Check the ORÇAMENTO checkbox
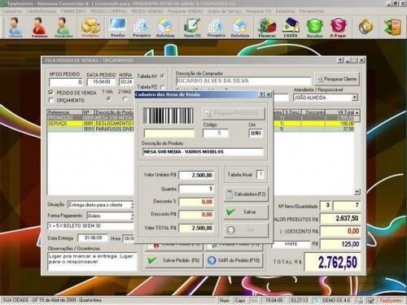The image size is (407, 305). pyautogui.click(x=50, y=100)
